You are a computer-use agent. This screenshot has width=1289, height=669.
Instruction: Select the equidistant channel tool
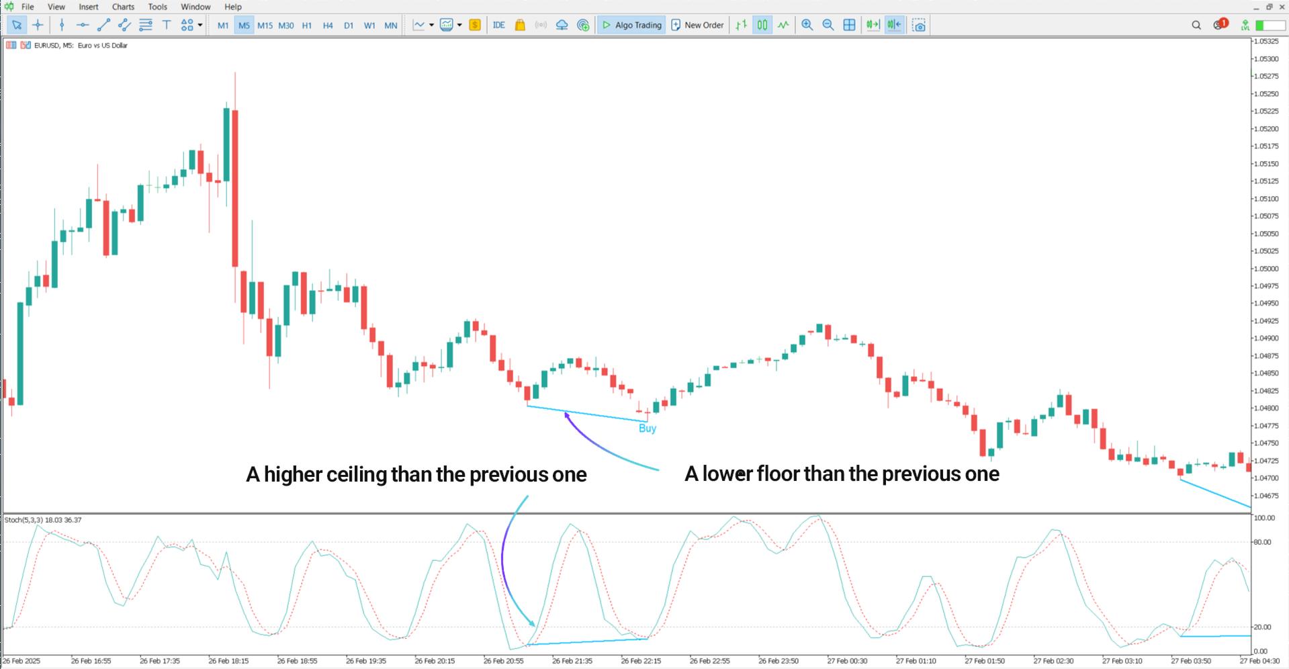tap(124, 25)
